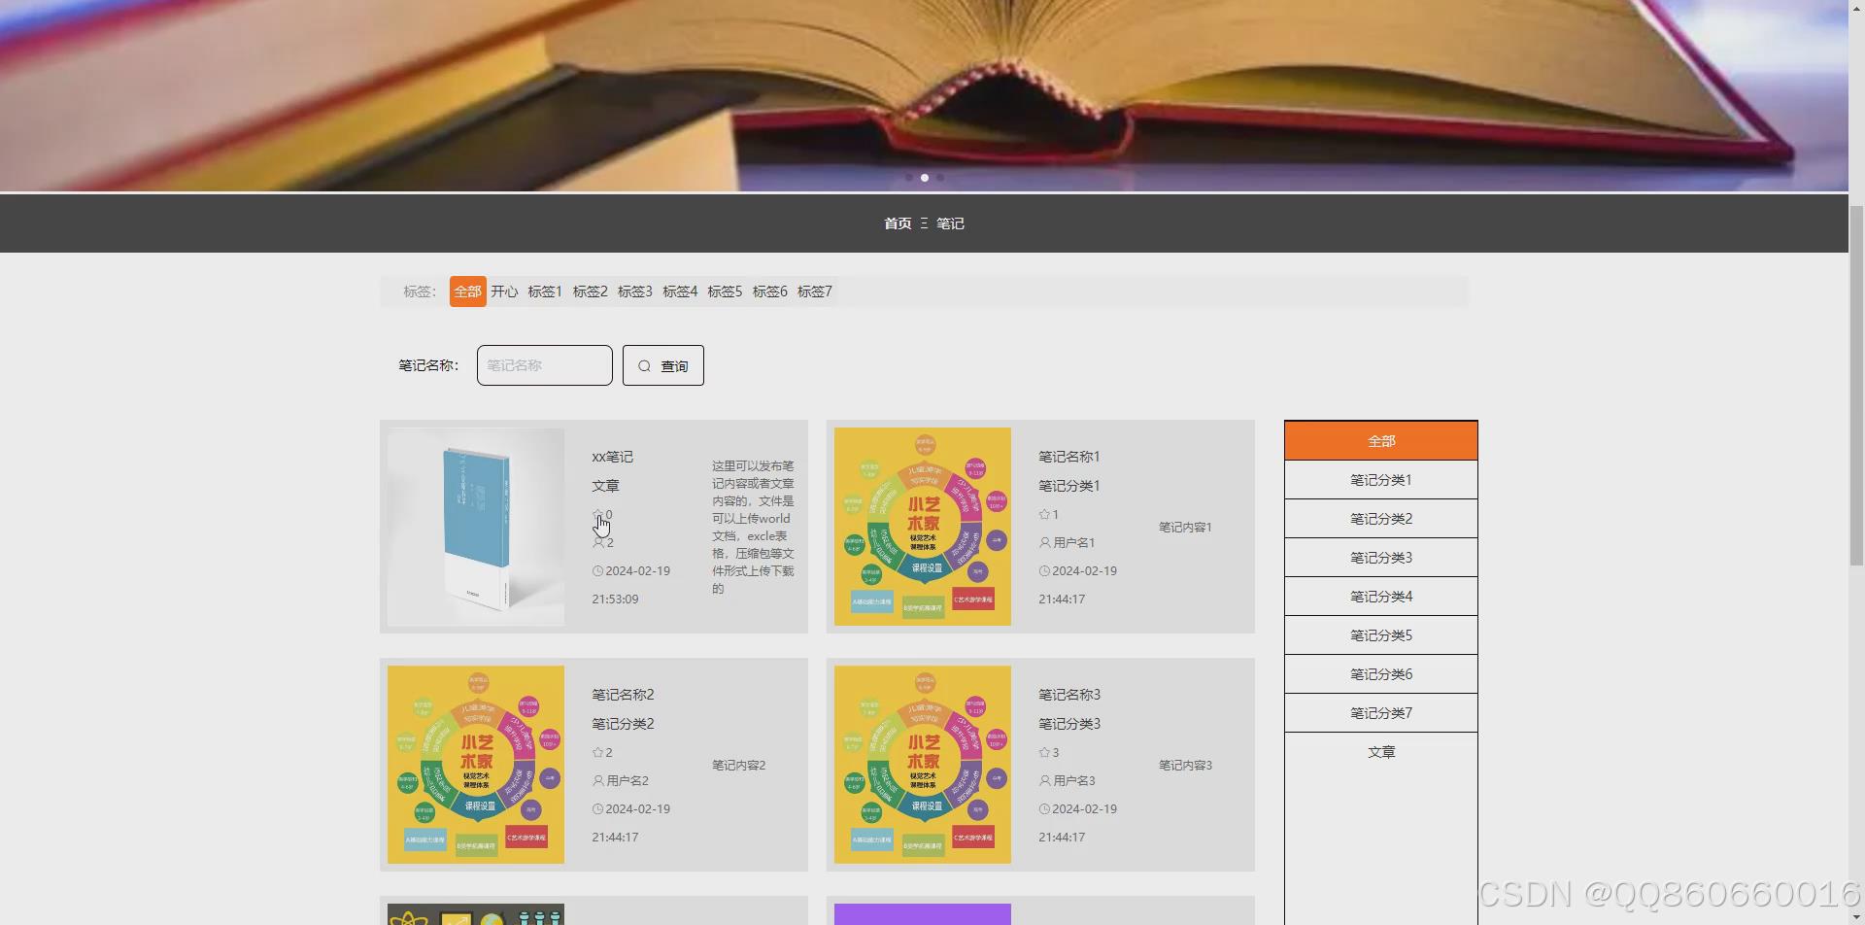Click the star icon on 笔记名称3 card
The width and height of the screenshot is (1865, 925).
coord(1044,752)
